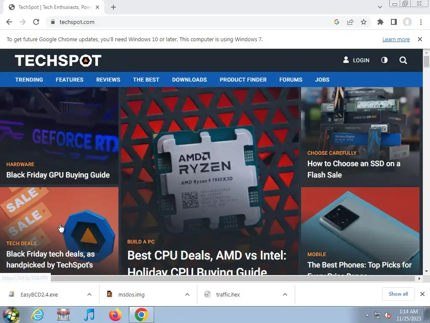Open the REVIEWS menu item
Viewport: 430px width, 323px height.
(108, 79)
